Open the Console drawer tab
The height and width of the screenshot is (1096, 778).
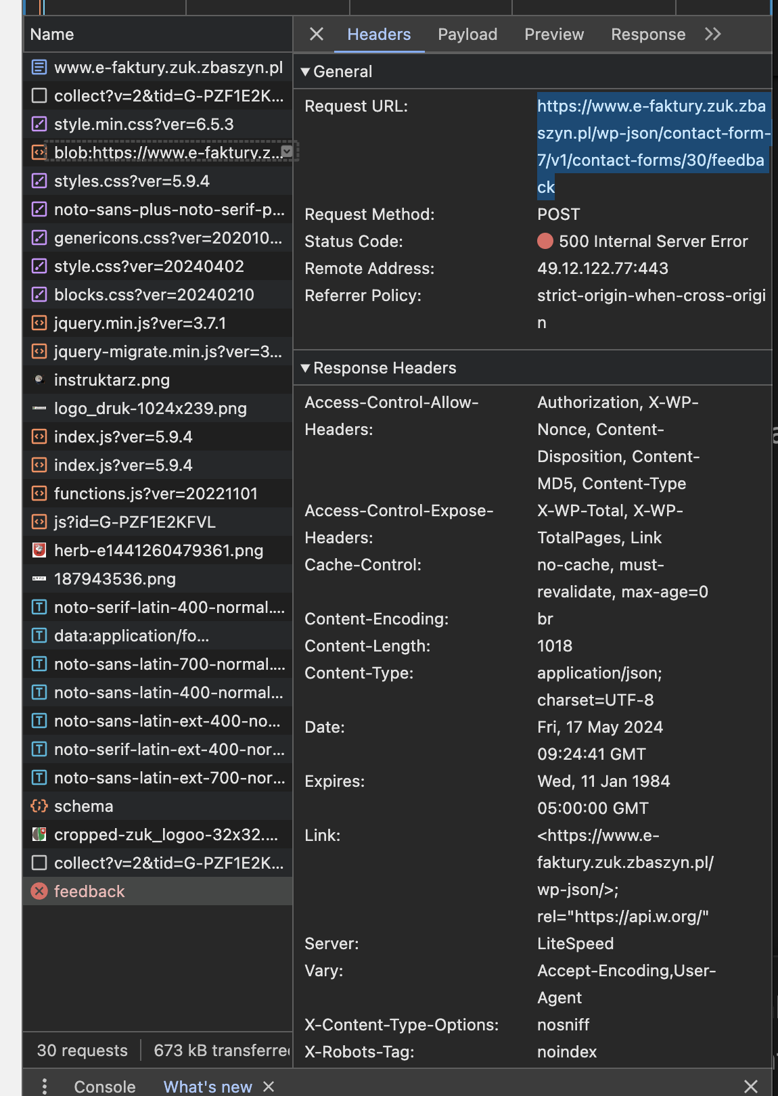point(105,1087)
